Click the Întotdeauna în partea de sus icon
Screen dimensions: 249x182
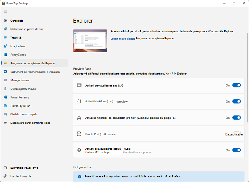(5, 29)
